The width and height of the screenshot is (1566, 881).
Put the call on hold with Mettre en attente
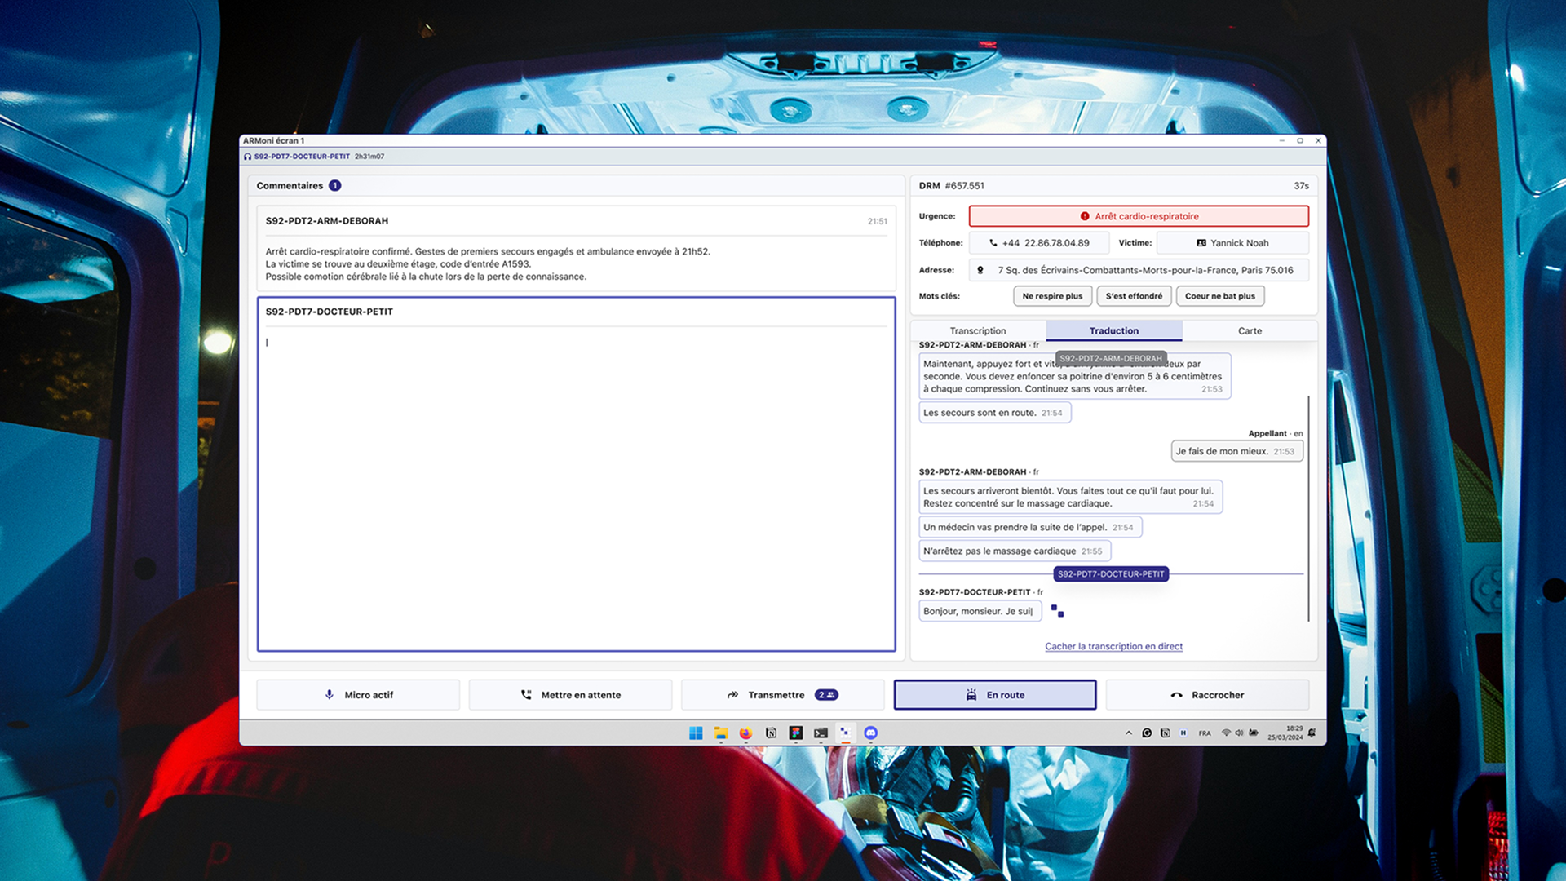point(570,695)
